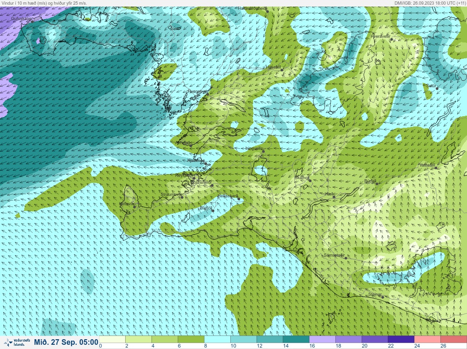This screenshot has width=467, height=349.
Task: Click the 24–26 m/s pink legend swatch
Action: 427,340
